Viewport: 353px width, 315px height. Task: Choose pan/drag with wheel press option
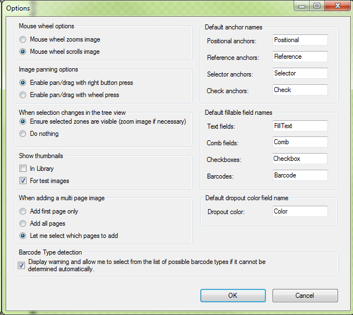point(23,95)
